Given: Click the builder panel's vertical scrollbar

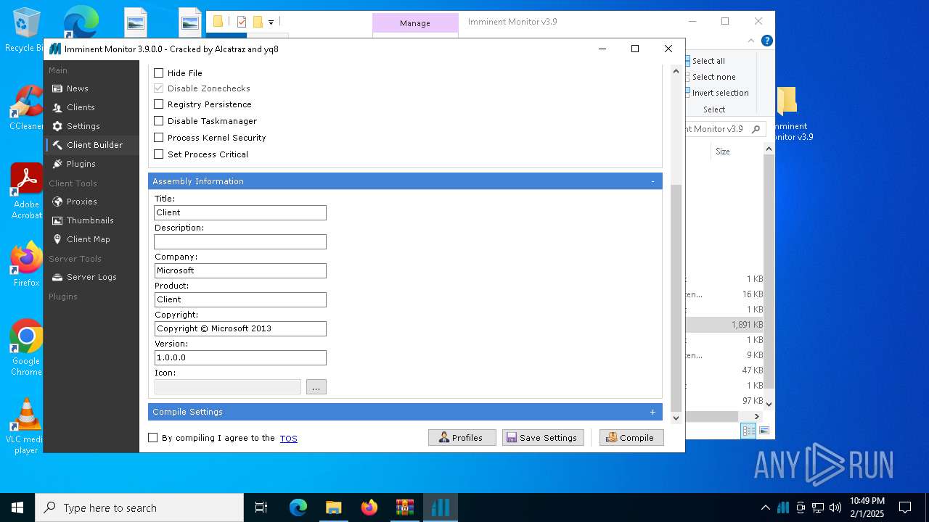Looking at the screenshot, I should click(676, 297).
